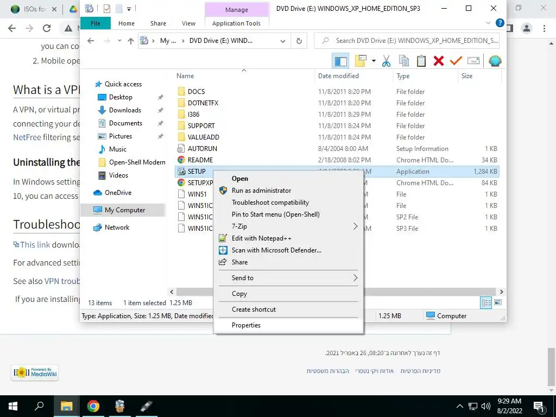Select Network in the navigation pane
This screenshot has width=556, height=417.
click(117, 228)
